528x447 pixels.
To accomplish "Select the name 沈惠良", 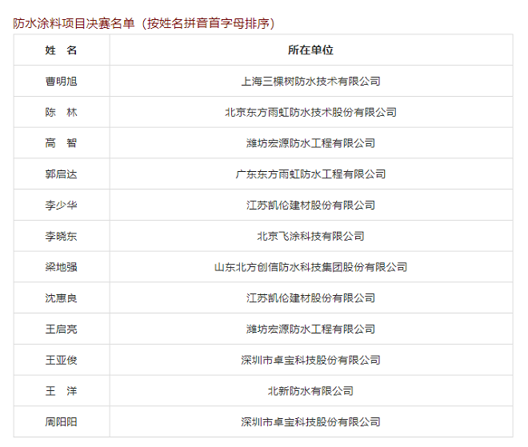I will pos(61,298).
